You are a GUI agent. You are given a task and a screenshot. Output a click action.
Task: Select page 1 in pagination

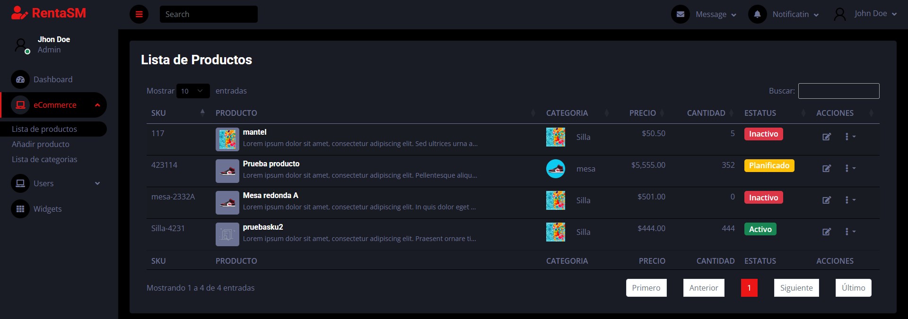coord(749,288)
